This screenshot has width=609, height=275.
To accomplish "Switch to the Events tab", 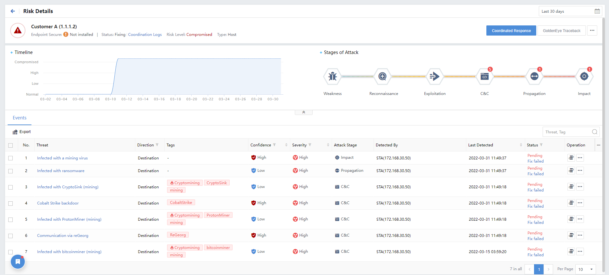I will 19,118.
